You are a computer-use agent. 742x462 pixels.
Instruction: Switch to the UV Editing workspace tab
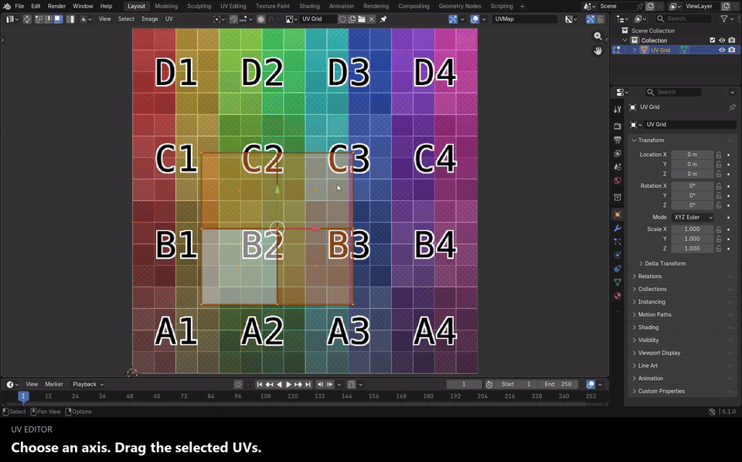click(233, 6)
